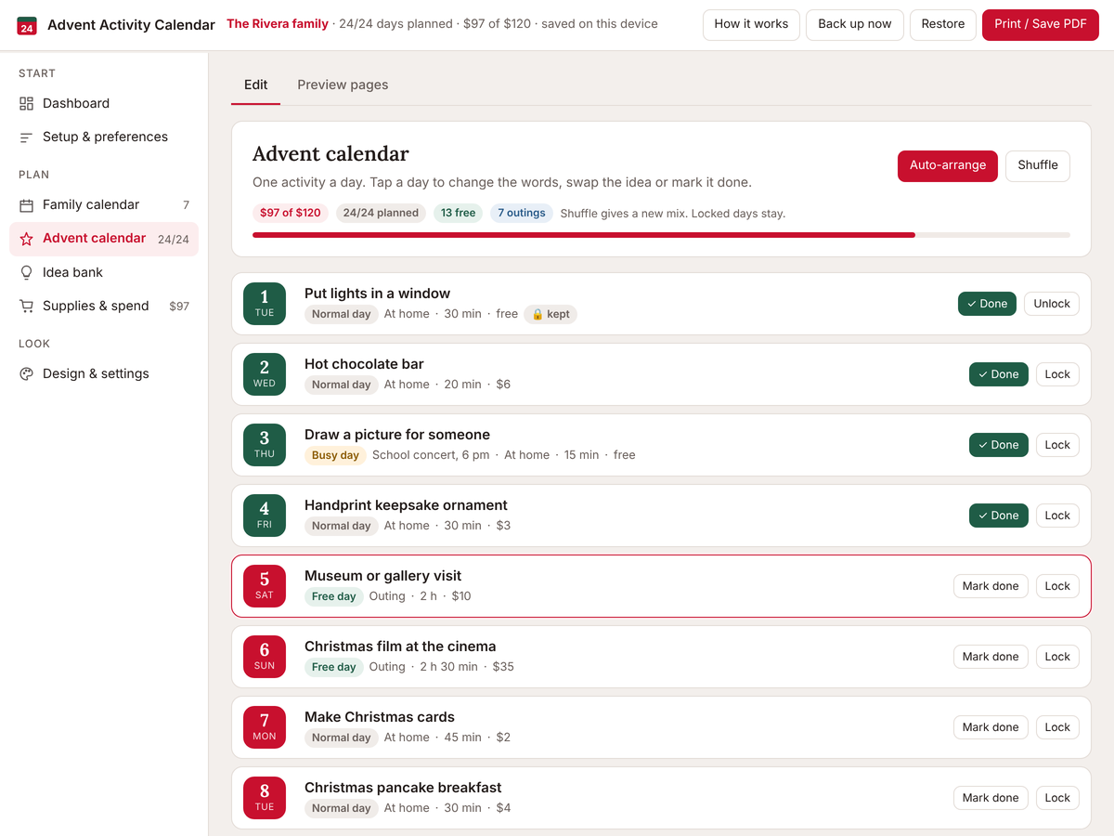Screen dimensions: 1114x836
Task: Click the '7 outings' chip
Action: click(522, 213)
